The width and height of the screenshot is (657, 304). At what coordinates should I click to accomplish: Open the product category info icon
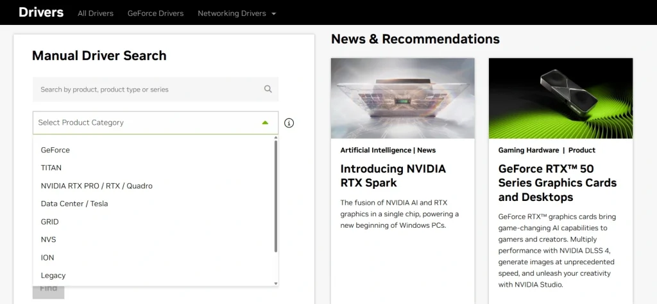289,123
